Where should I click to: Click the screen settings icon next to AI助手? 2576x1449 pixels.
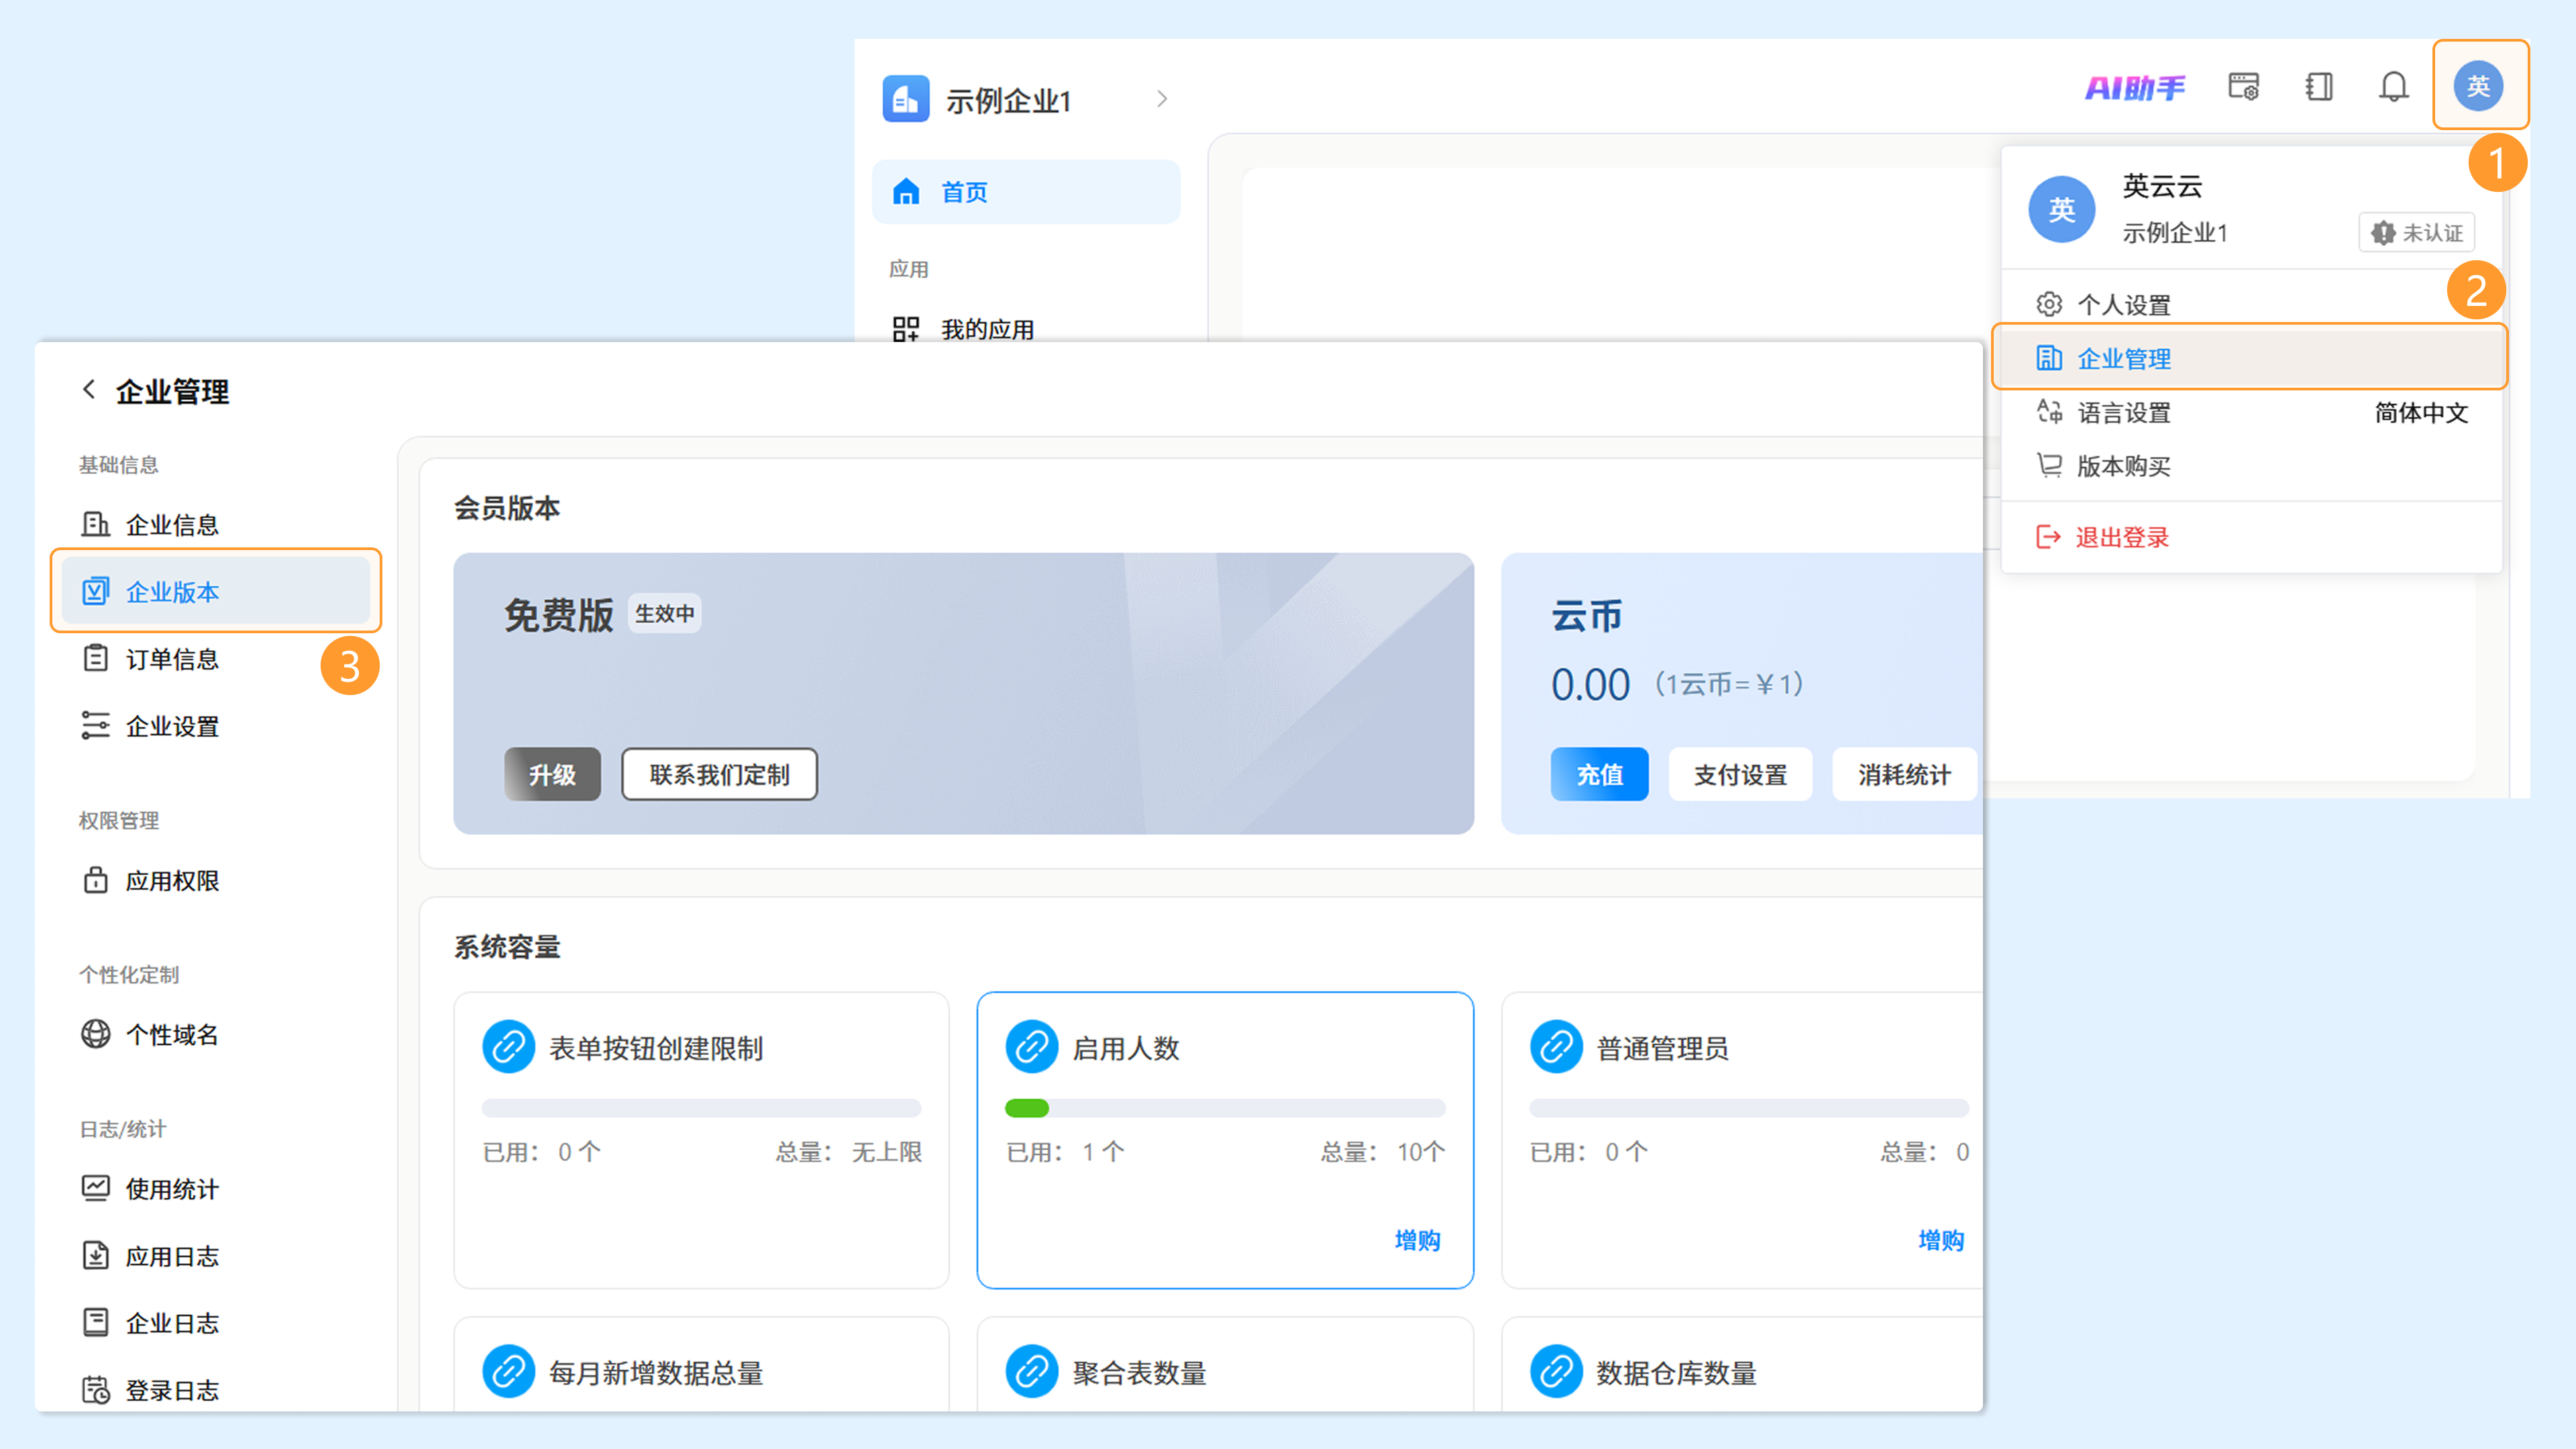pos(2243,87)
